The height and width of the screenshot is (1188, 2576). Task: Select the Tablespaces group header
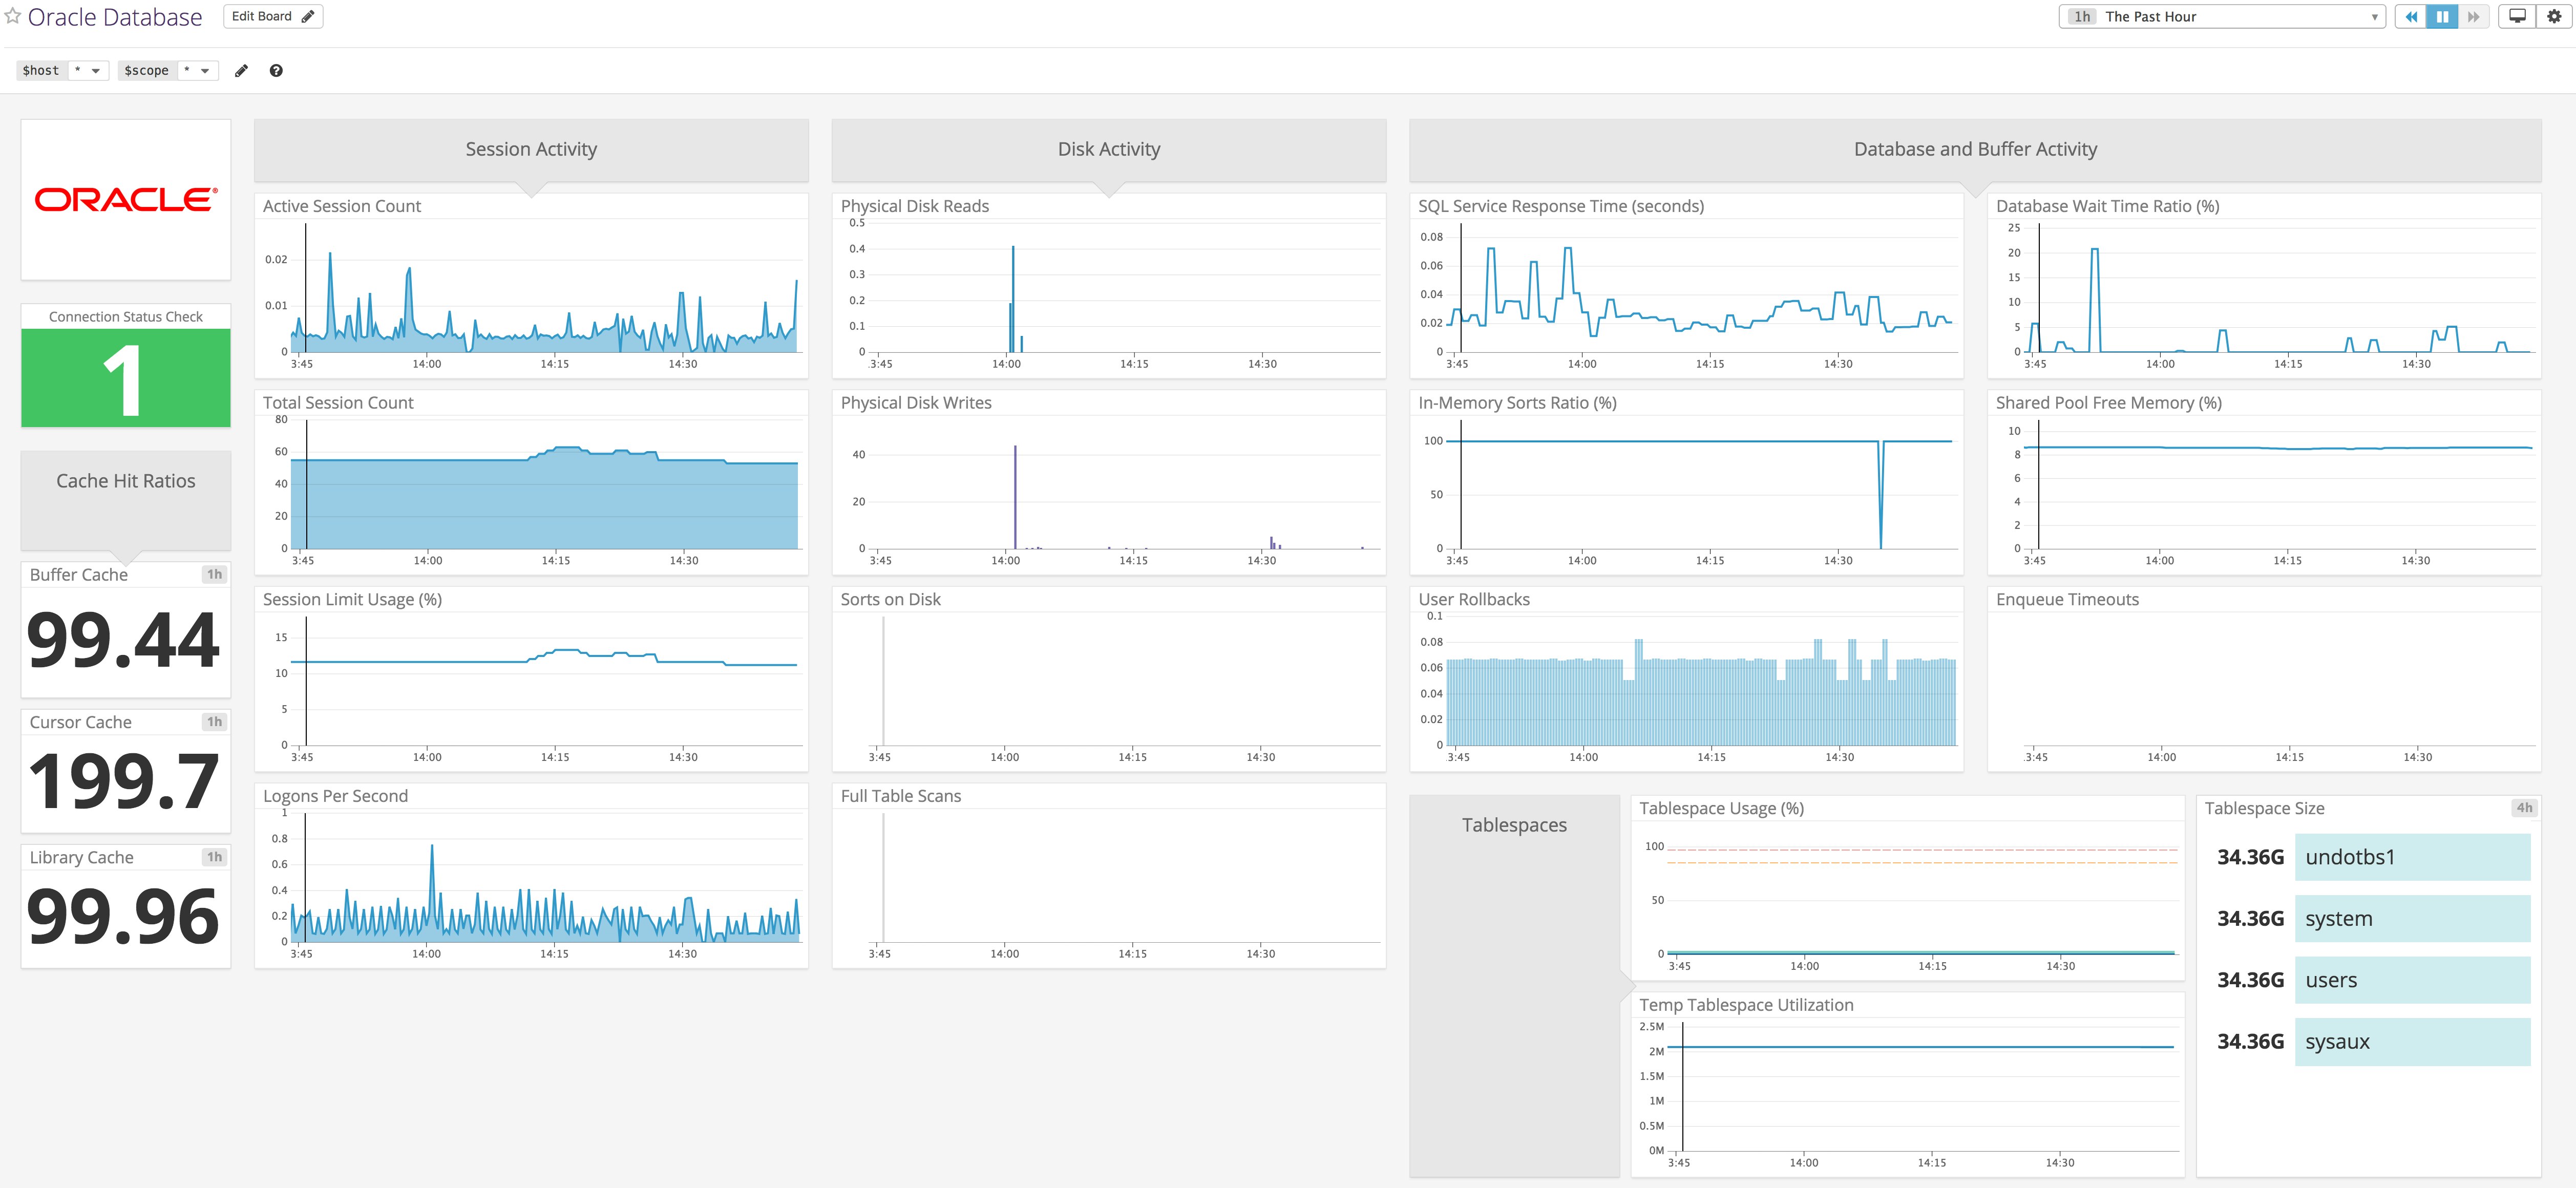tap(1514, 825)
